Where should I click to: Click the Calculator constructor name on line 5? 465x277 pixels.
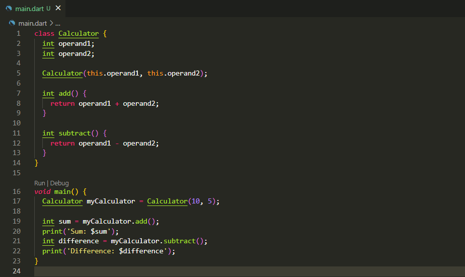pos(62,74)
